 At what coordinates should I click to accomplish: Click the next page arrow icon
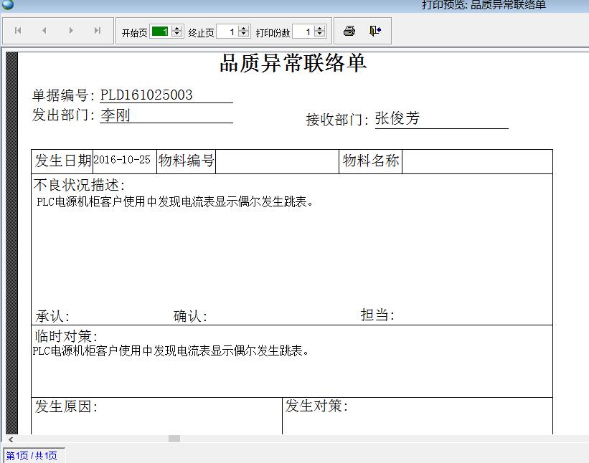(x=70, y=30)
